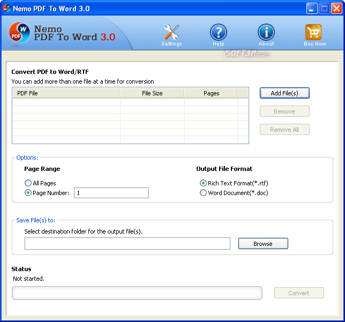This screenshot has width=345, height=322.
Task: Choose Word Document (*.doc) output
Action: [203, 193]
